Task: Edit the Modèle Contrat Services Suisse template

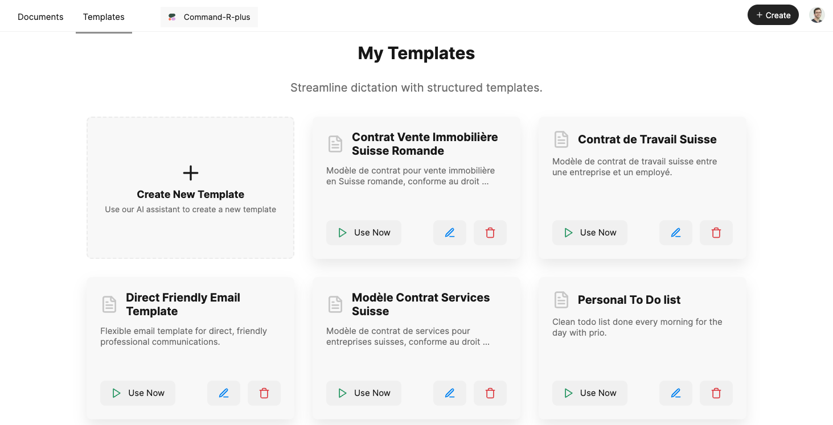Action: pos(450,393)
